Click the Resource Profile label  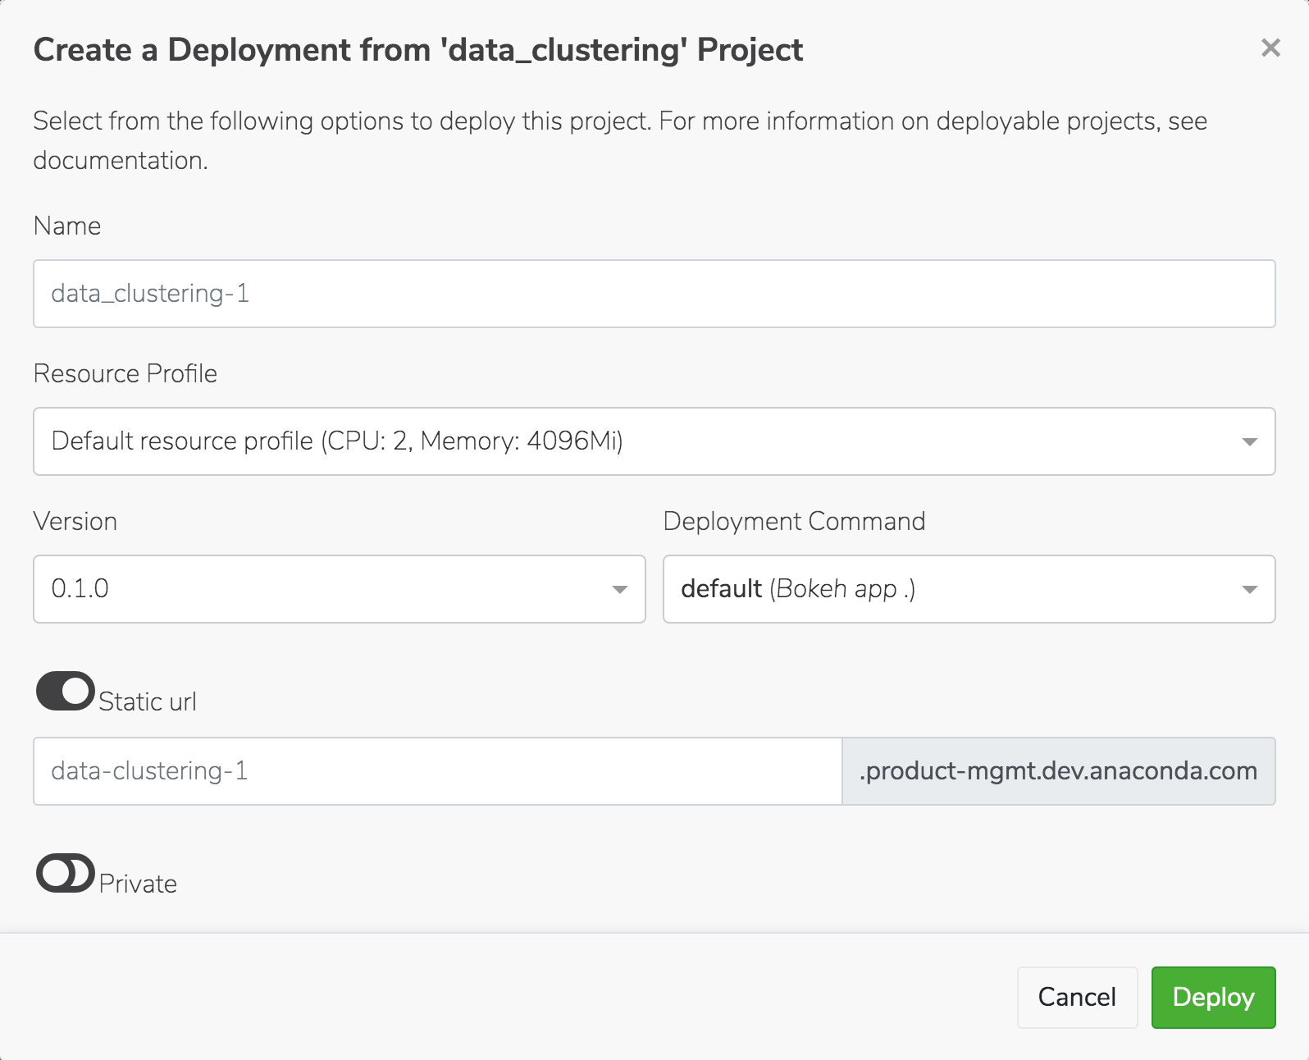point(125,374)
